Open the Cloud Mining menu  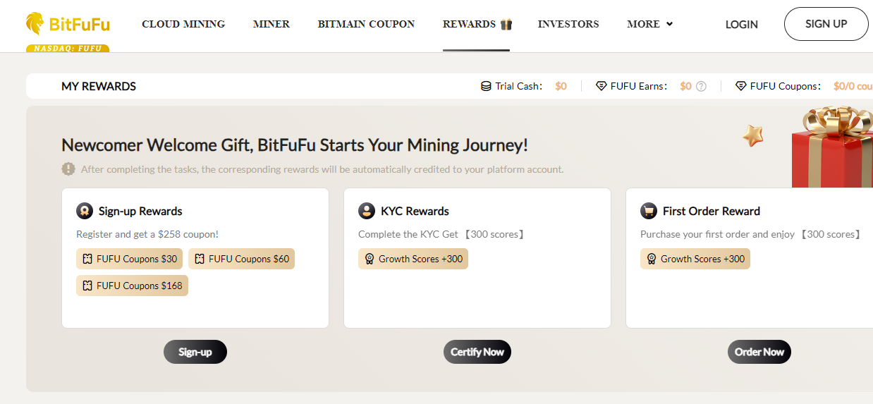coord(183,24)
